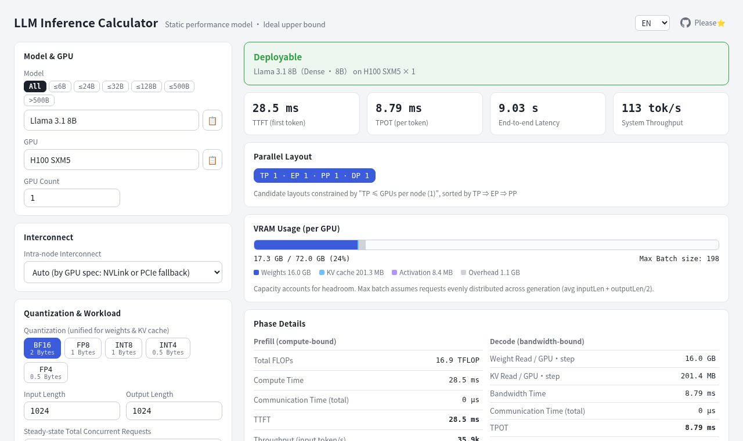This screenshot has height=441, width=743.
Task: Click the Output Length field
Action: [x=174, y=411]
